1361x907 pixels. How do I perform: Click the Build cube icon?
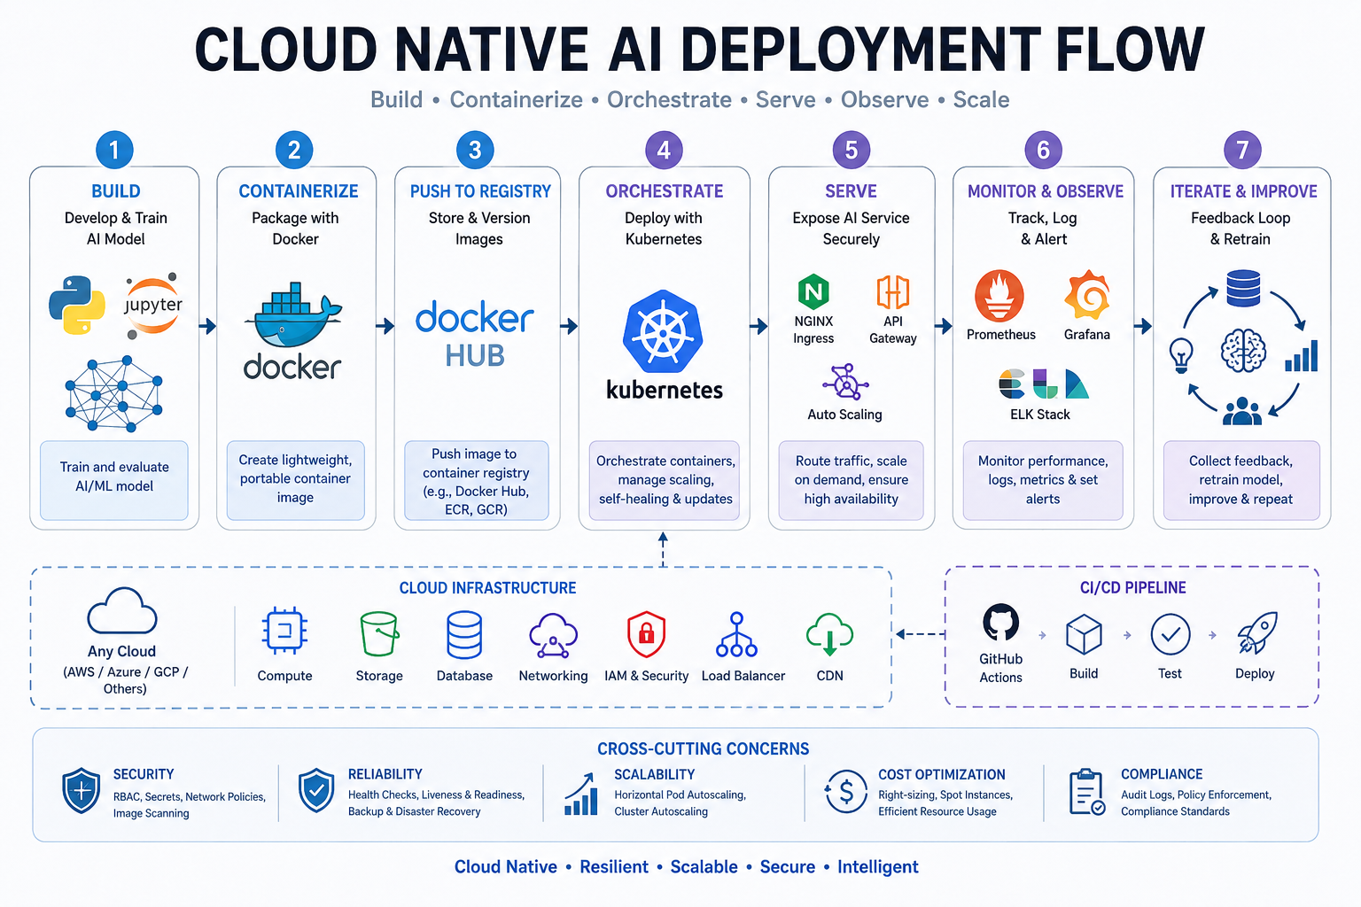1084,635
